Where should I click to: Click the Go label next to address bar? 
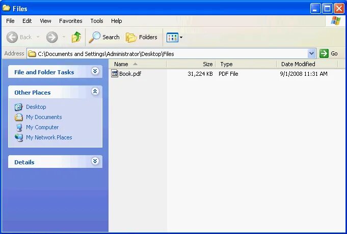point(334,53)
